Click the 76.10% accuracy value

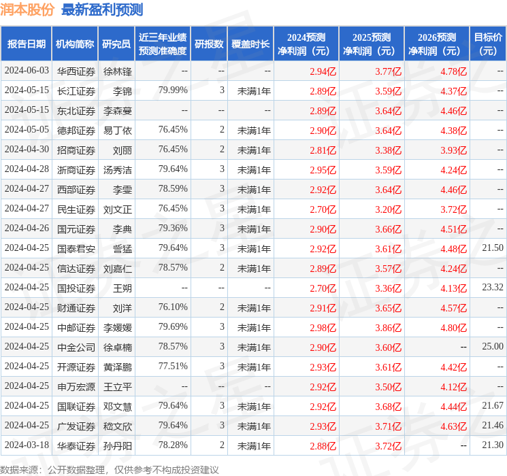coord(173,307)
